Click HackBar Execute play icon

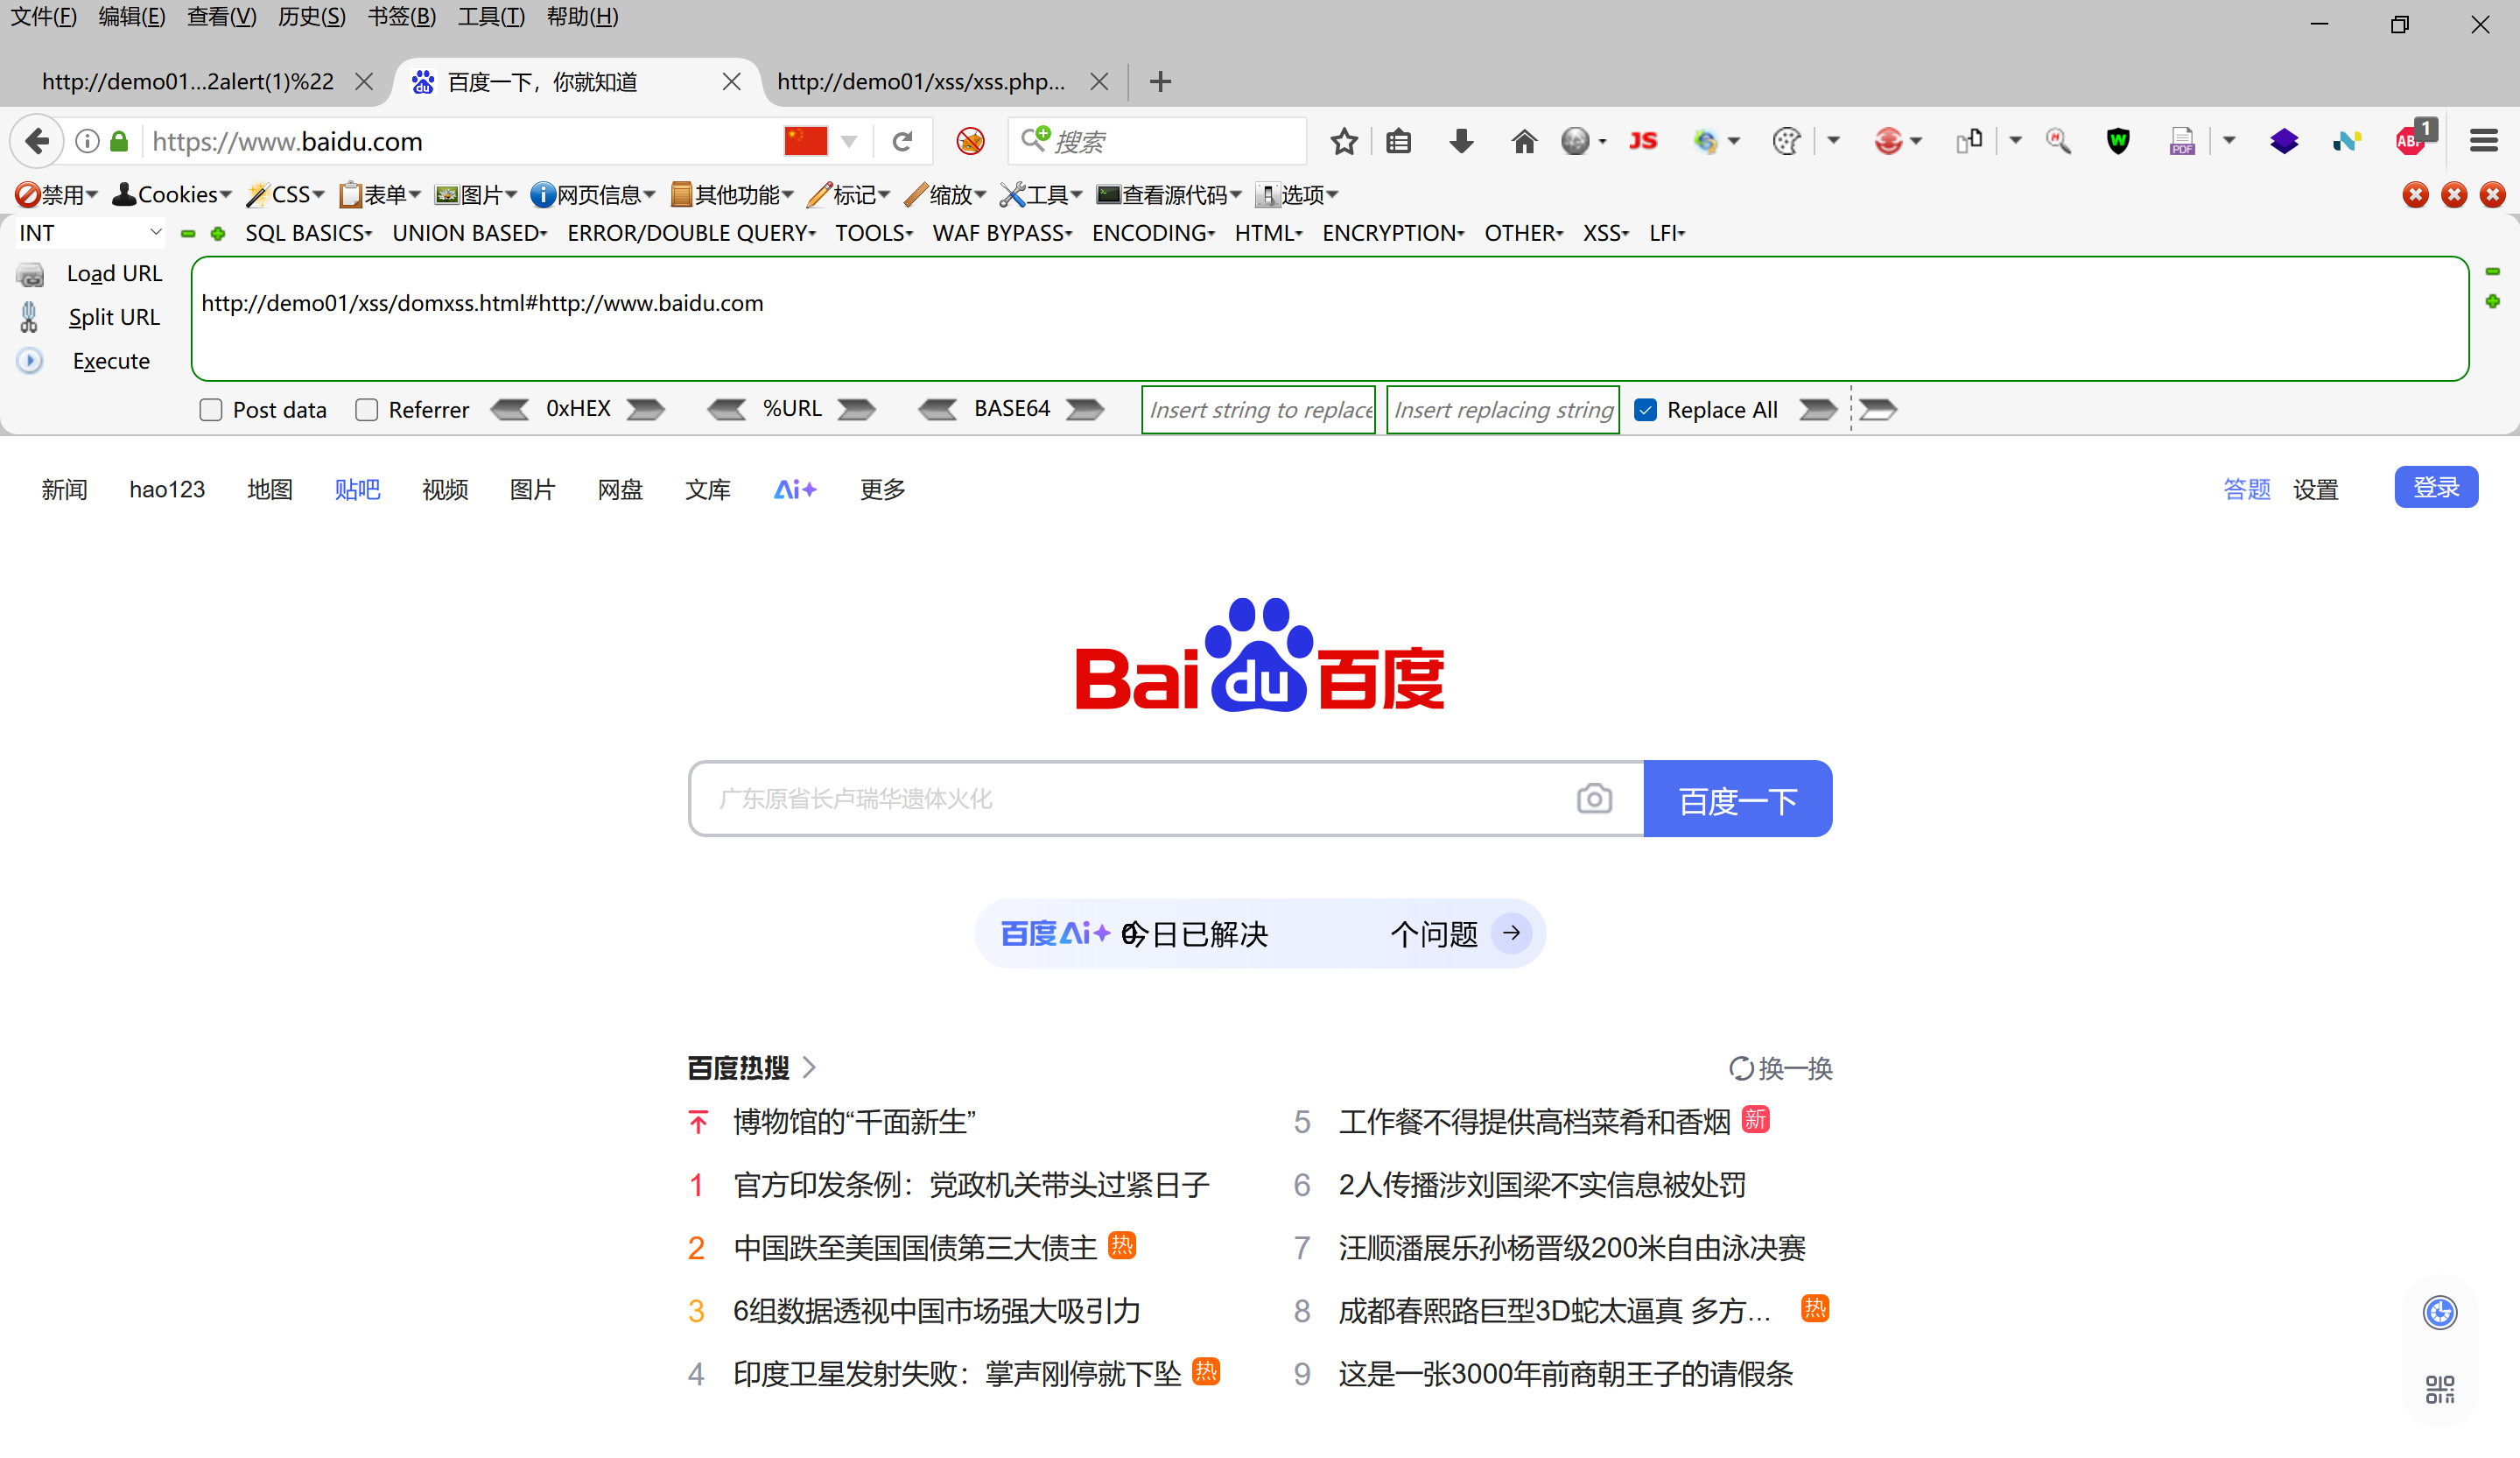click(x=30, y=360)
